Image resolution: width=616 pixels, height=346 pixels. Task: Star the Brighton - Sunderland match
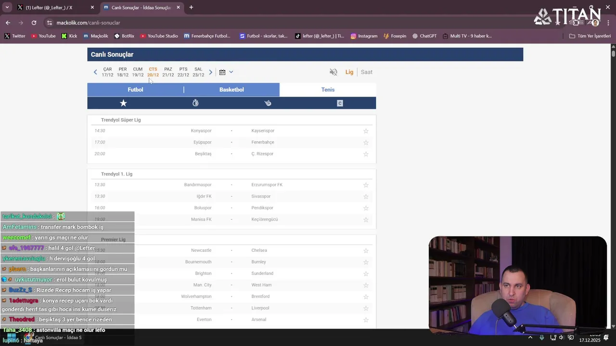366,273
